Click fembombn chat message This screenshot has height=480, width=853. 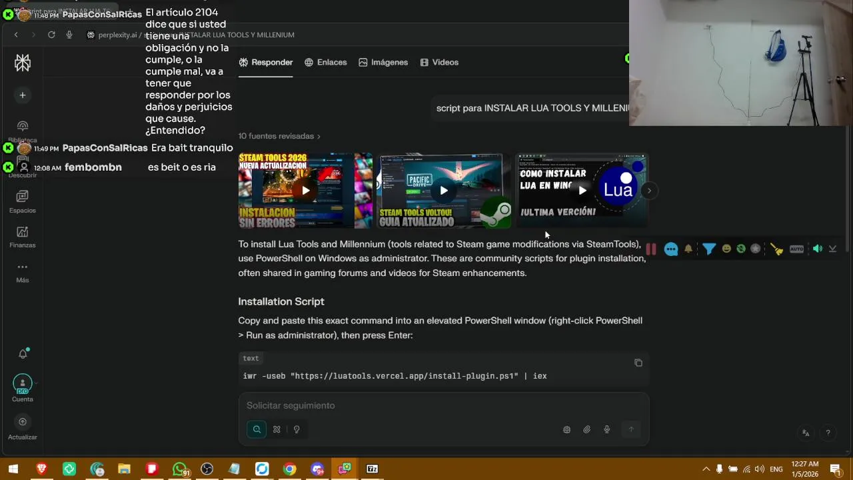coord(110,167)
